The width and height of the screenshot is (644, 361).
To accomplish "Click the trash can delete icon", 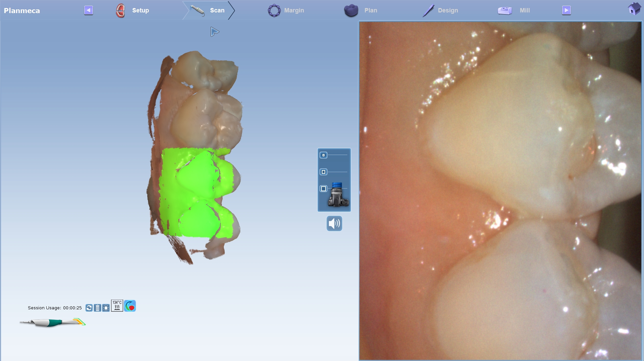I will [97, 308].
